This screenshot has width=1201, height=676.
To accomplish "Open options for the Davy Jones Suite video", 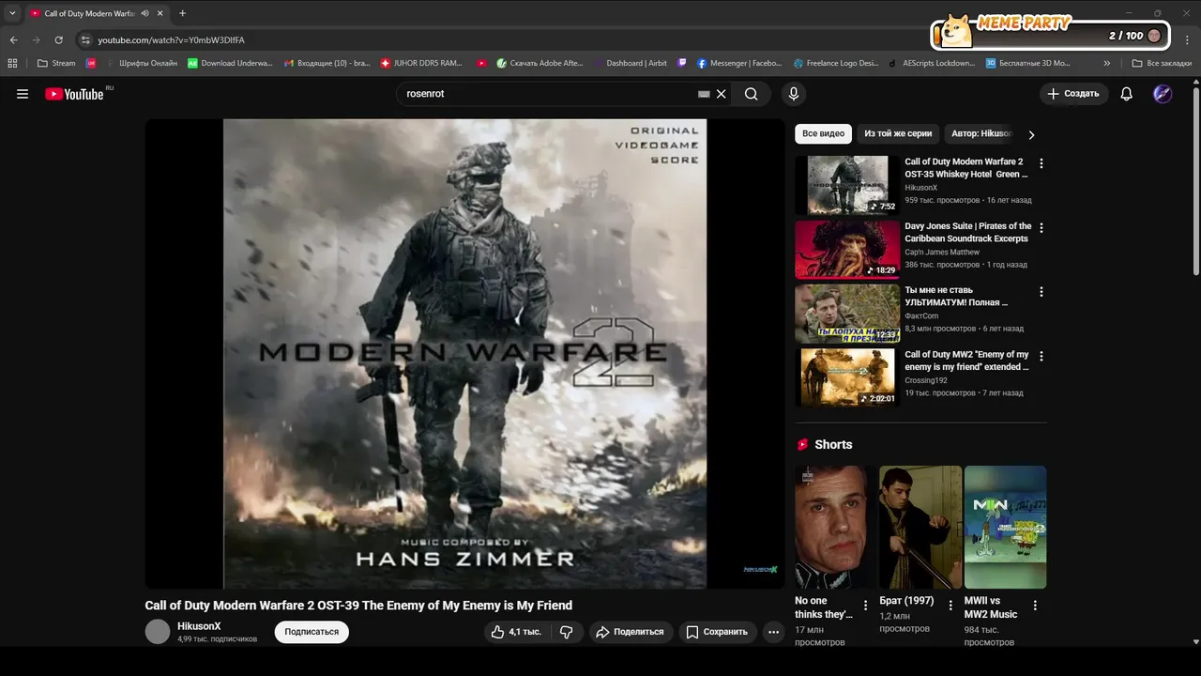I will (x=1041, y=227).
